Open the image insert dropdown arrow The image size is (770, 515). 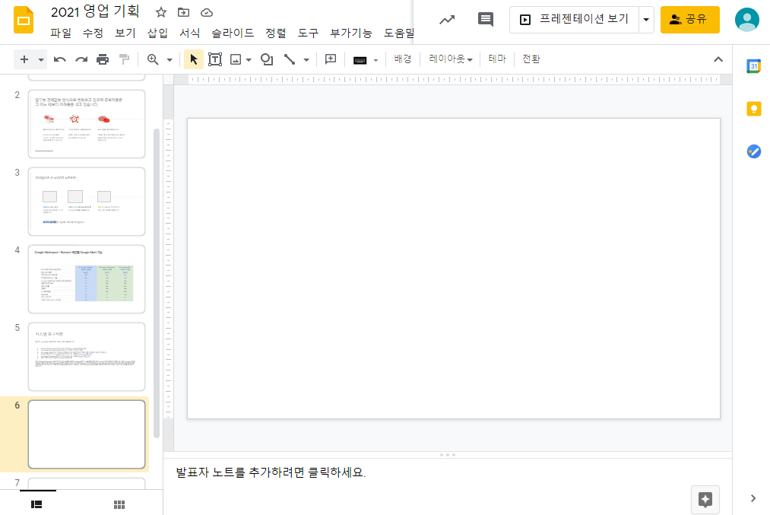point(249,60)
